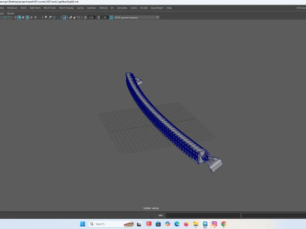Open the Windows menu
Image resolution: width=306 pixels, height=229 pixels.
12,8
